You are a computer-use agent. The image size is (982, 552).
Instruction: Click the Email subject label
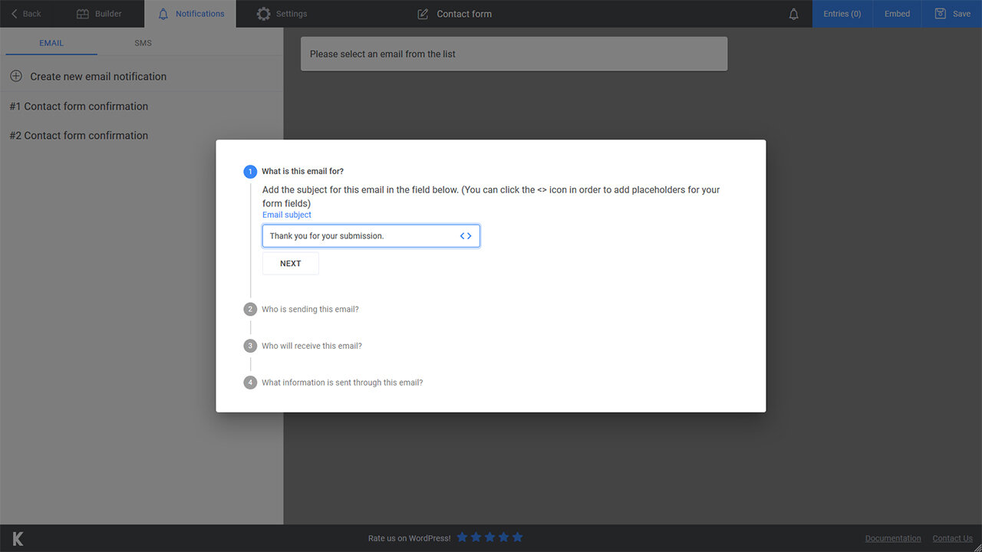[287, 215]
